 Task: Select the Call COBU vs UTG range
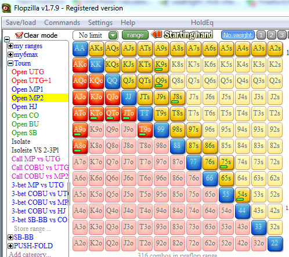click(40, 168)
